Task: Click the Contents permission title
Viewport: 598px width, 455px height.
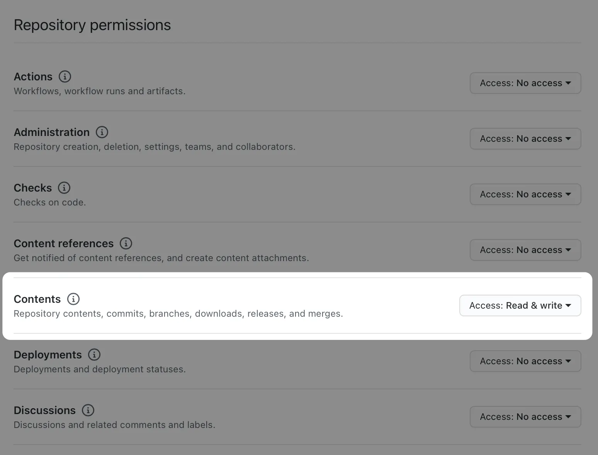Action: click(x=37, y=299)
